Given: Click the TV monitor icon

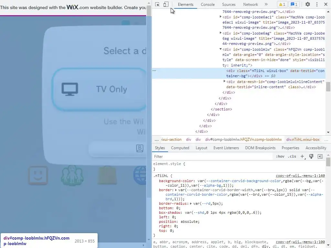Looking at the screenshot, I should click(70, 89).
